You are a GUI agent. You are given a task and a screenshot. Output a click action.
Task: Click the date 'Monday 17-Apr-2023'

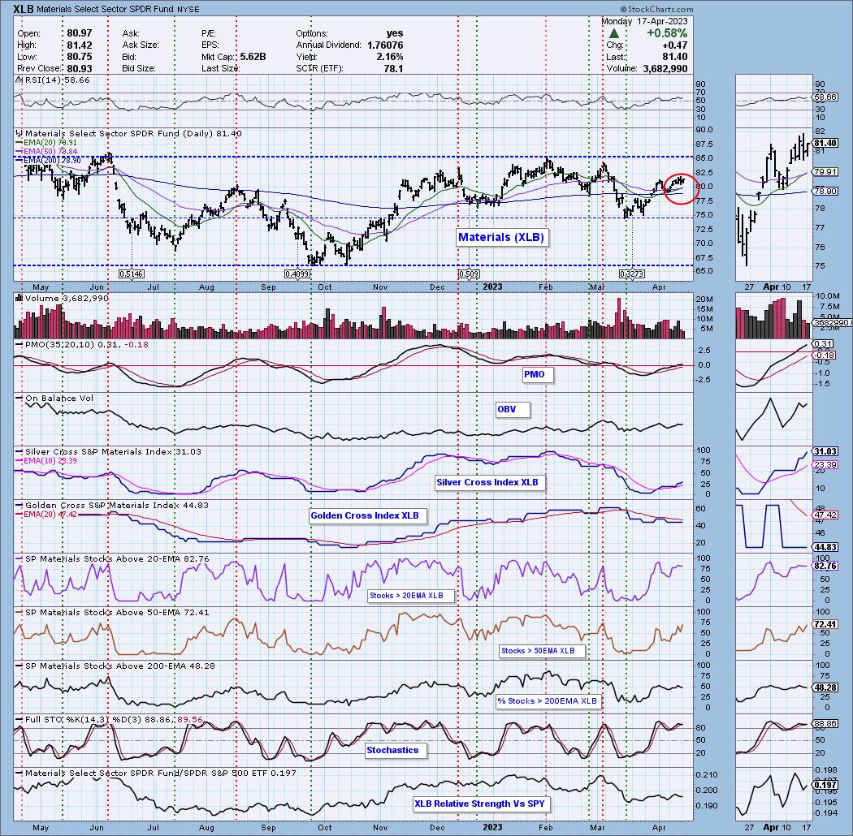(644, 22)
